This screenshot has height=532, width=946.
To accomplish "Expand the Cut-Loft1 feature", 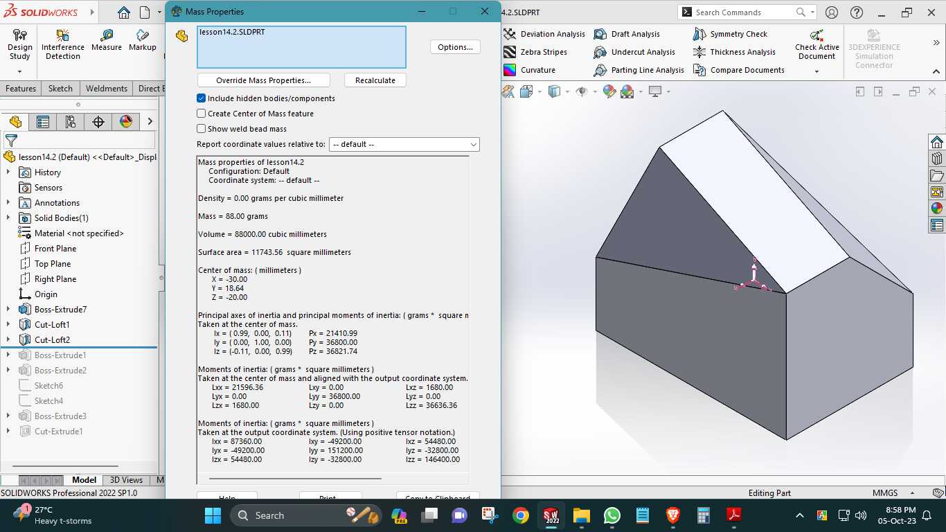I will tap(8, 325).
